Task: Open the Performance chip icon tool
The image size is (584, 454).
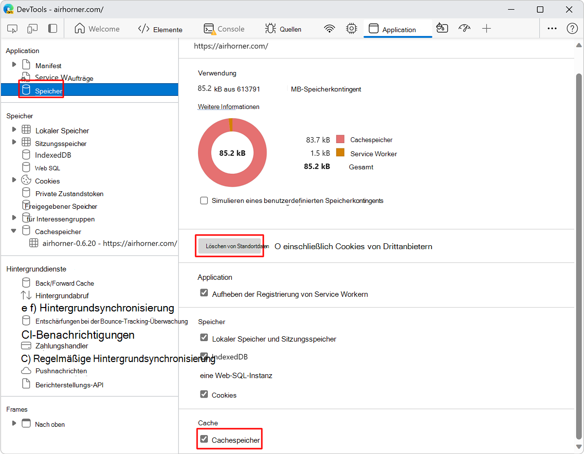Action: coord(351,29)
